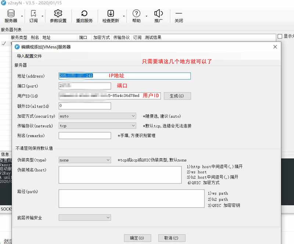The height and width of the screenshot is (244, 294).
Task: Click the 确定(O) confirm button
Action: coord(137,238)
